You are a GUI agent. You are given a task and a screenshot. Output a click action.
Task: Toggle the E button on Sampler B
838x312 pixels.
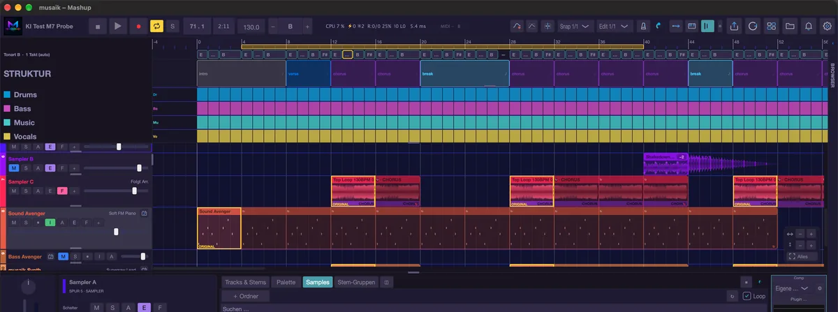(x=50, y=168)
